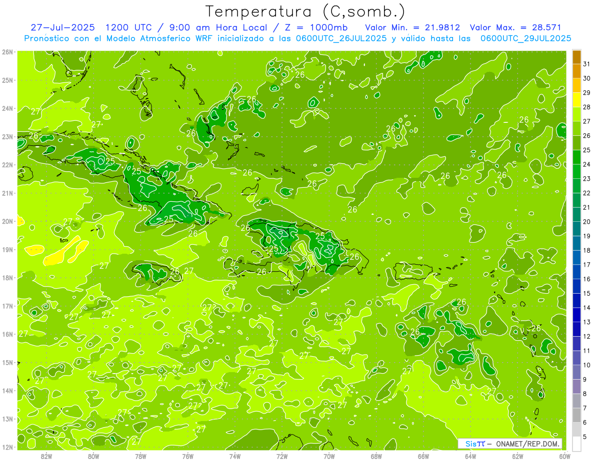
Task: Click the "78W" longitude axis label
Action: pos(140,456)
